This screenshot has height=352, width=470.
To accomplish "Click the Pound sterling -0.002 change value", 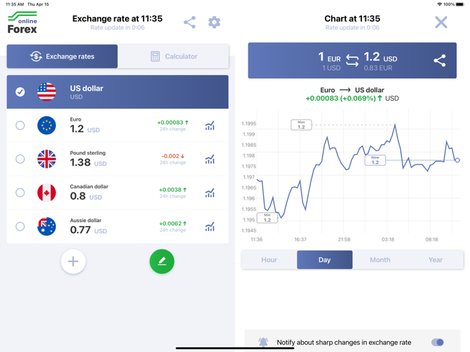I will click(x=173, y=156).
